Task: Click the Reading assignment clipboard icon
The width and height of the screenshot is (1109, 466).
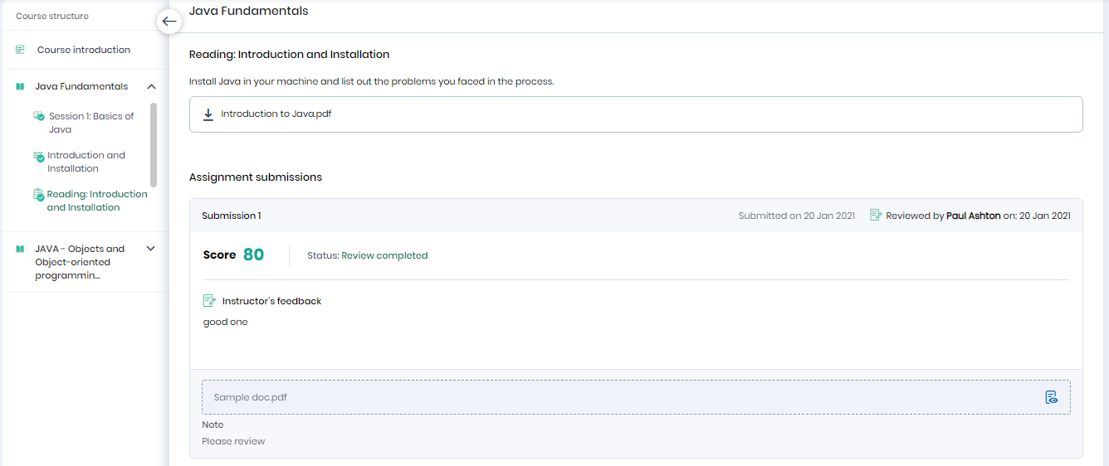Action: click(38, 195)
